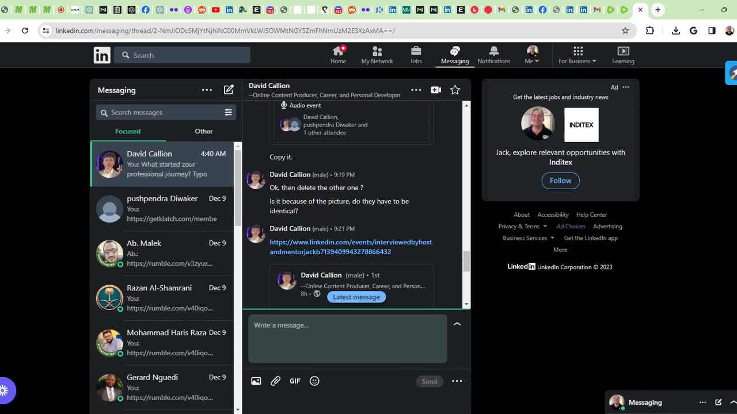Open more send options next to Send

(457, 381)
